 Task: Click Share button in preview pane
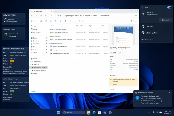113,52
